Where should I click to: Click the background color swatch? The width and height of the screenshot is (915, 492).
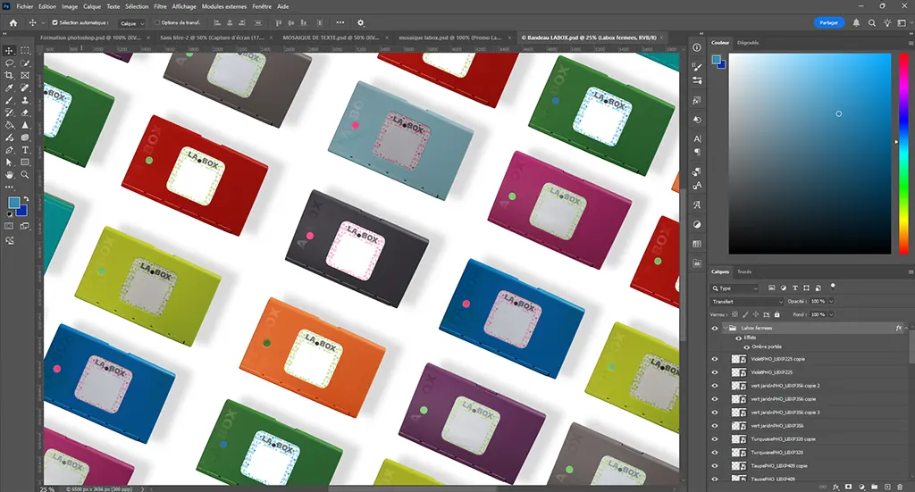pyautogui.click(x=23, y=211)
